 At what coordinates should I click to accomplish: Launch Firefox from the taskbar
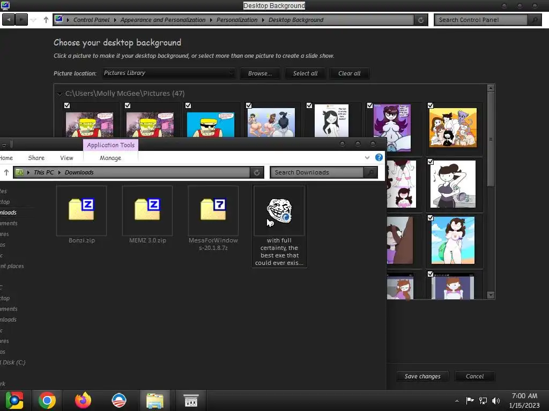click(x=83, y=400)
